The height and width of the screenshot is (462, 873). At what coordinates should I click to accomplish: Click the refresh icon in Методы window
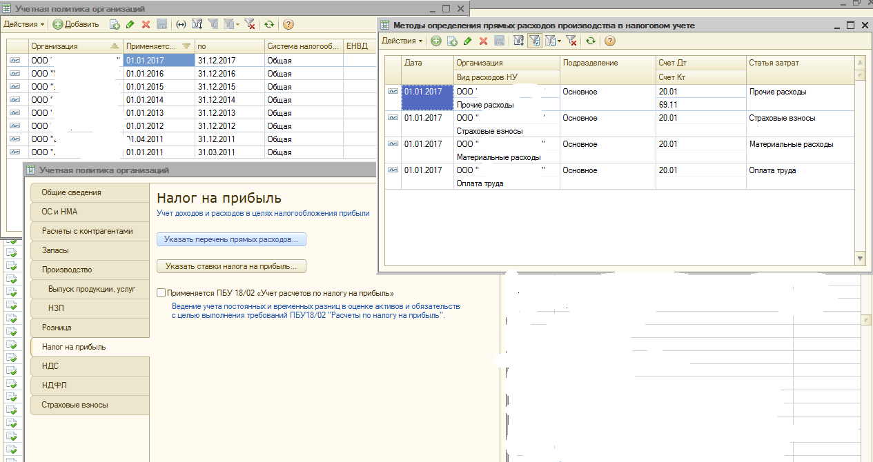coord(591,41)
